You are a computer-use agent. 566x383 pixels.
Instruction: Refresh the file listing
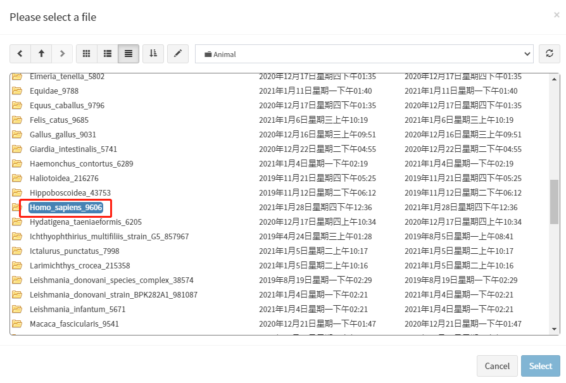click(550, 54)
